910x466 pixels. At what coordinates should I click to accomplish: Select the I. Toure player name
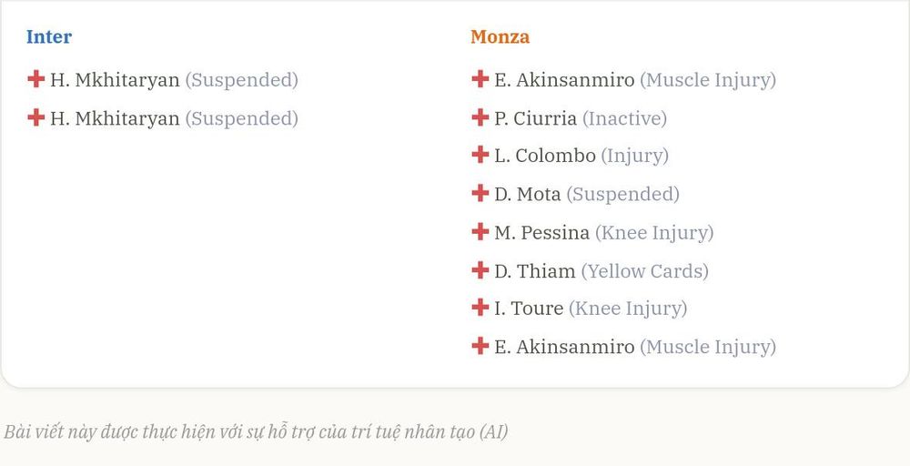click(x=529, y=309)
